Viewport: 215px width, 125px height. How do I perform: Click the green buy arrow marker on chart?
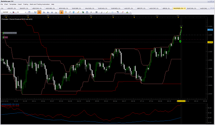180,41
